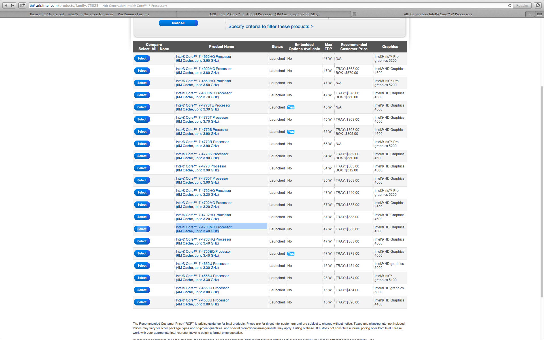
Task: Open the Core i7-4500U Processor link
Action: coord(202,302)
